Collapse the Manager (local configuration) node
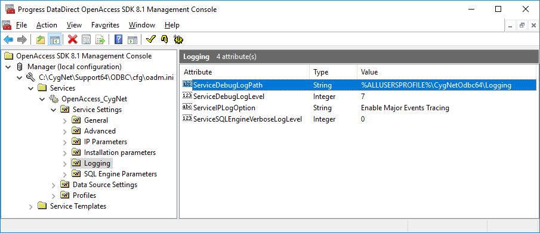Image resolution: width=540 pixels, height=233 pixels. pyautogui.click(x=8, y=67)
